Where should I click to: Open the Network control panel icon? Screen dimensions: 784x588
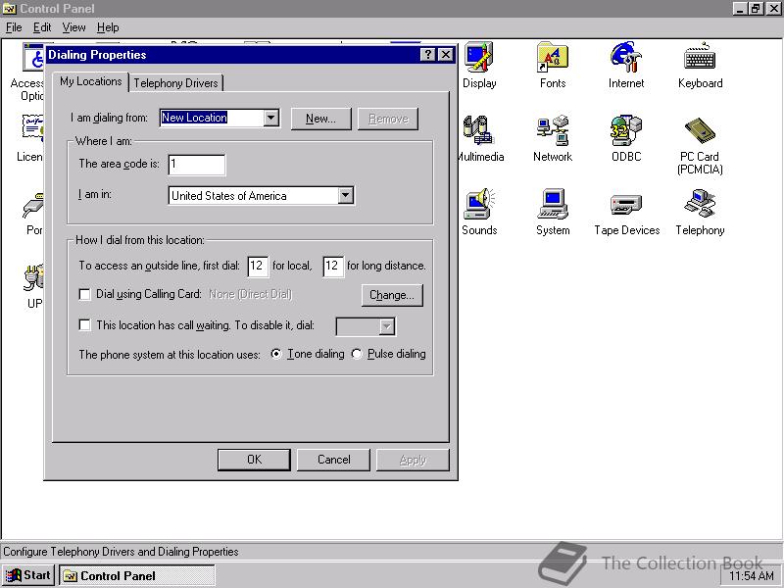tap(553, 138)
